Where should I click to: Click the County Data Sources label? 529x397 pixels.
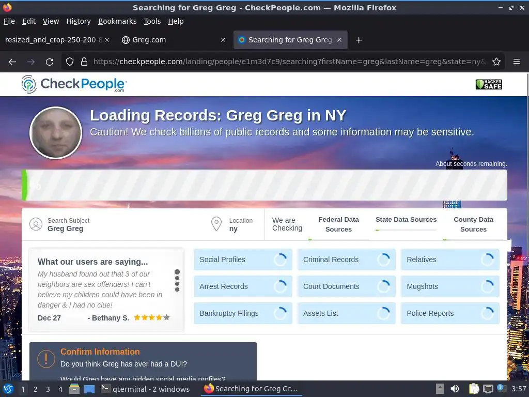tap(473, 224)
